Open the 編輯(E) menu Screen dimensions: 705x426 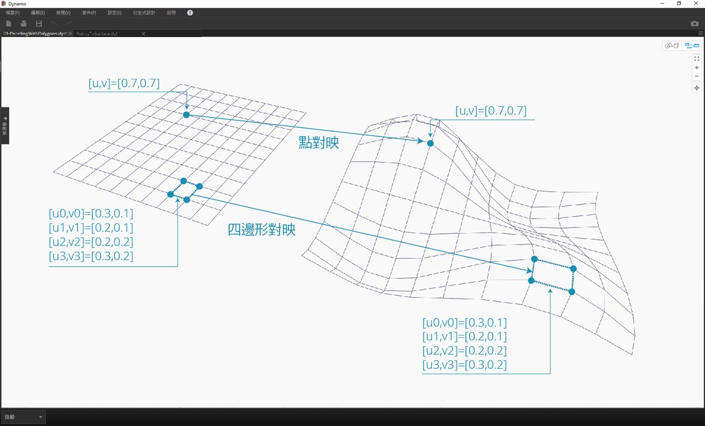(x=38, y=12)
